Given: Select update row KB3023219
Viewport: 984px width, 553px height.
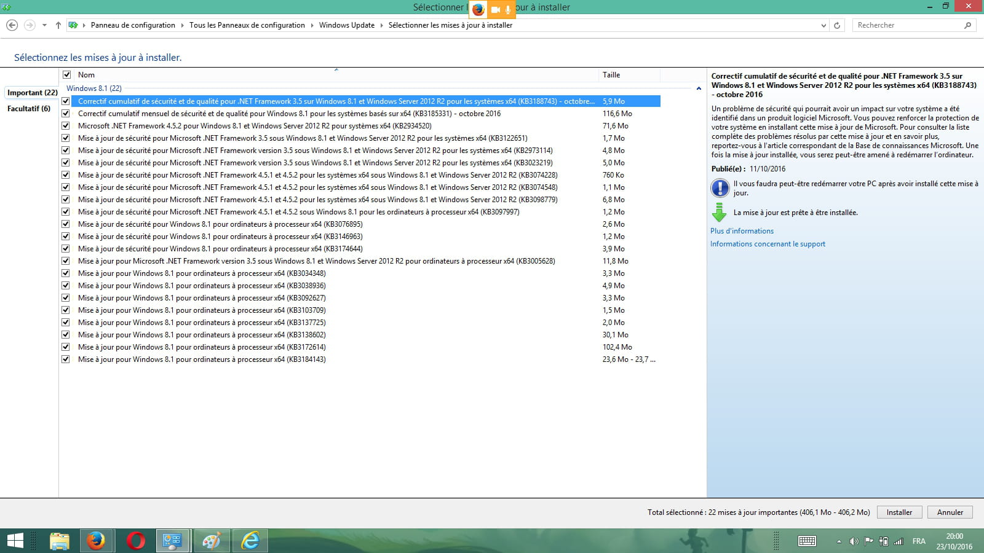Looking at the screenshot, I should click(x=361, y=163).
